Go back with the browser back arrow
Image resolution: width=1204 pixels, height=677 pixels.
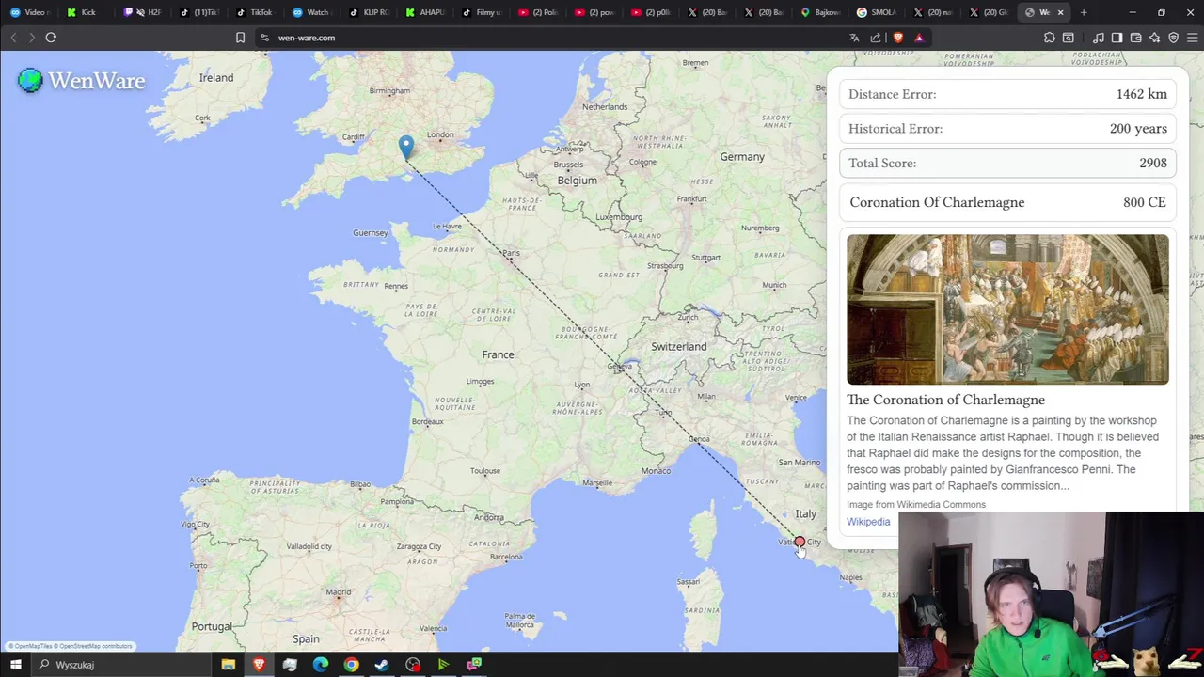(13, 38)
